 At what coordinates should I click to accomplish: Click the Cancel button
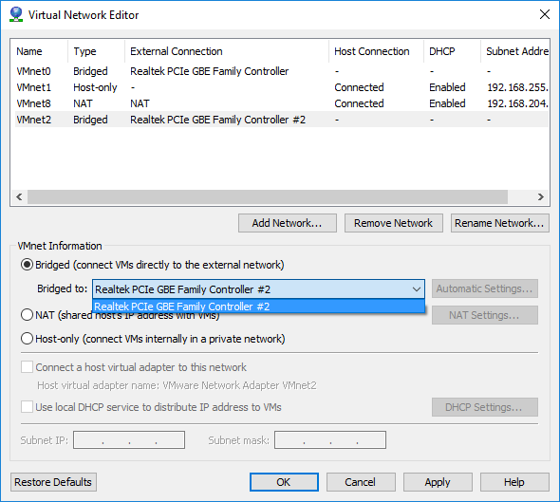click(x=361, y=482)
